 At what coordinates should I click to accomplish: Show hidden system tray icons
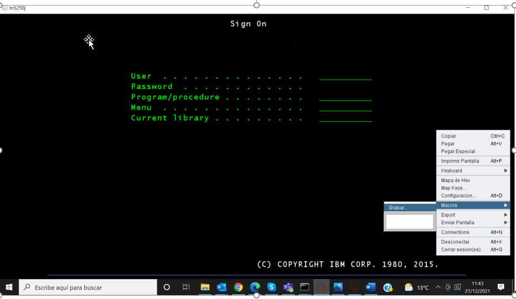click(438, 287)
